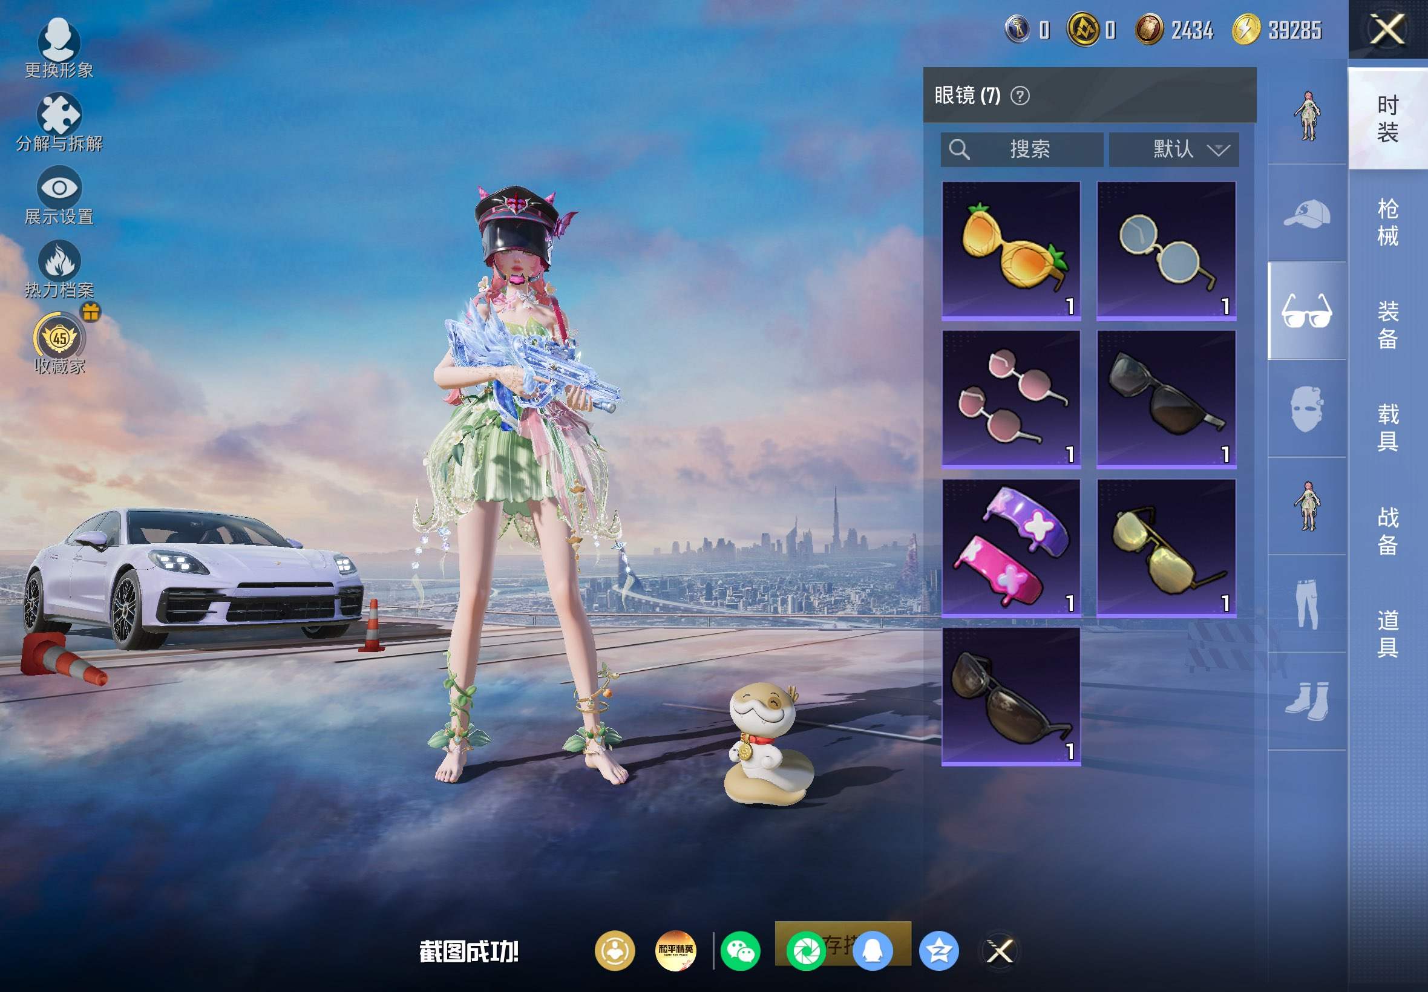
Task: Share screenshot to the gold community icon
Action: pyautogui.click(x=615, y=951)
